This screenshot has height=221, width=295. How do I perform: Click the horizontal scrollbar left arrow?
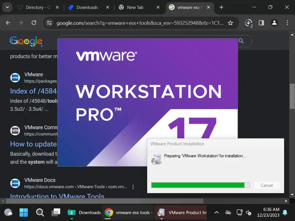[x=3, y=201]
